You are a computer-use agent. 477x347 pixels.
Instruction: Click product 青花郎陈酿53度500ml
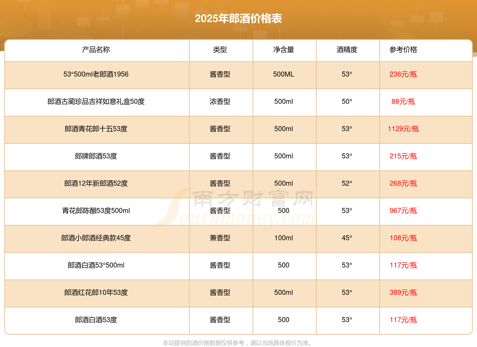click(96, 211)
